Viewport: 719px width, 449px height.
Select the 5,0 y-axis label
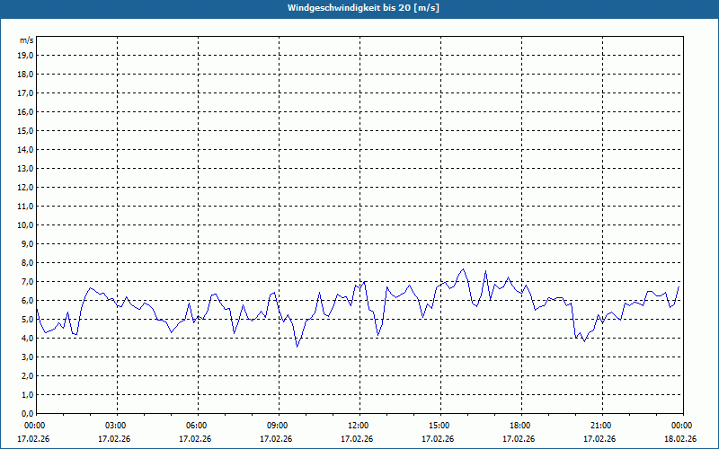click(28, 320)
